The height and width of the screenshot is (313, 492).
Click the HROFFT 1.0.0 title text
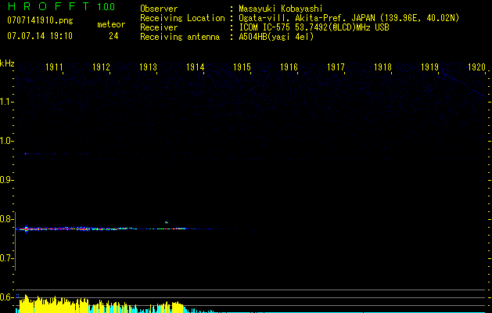pos(62,6)
